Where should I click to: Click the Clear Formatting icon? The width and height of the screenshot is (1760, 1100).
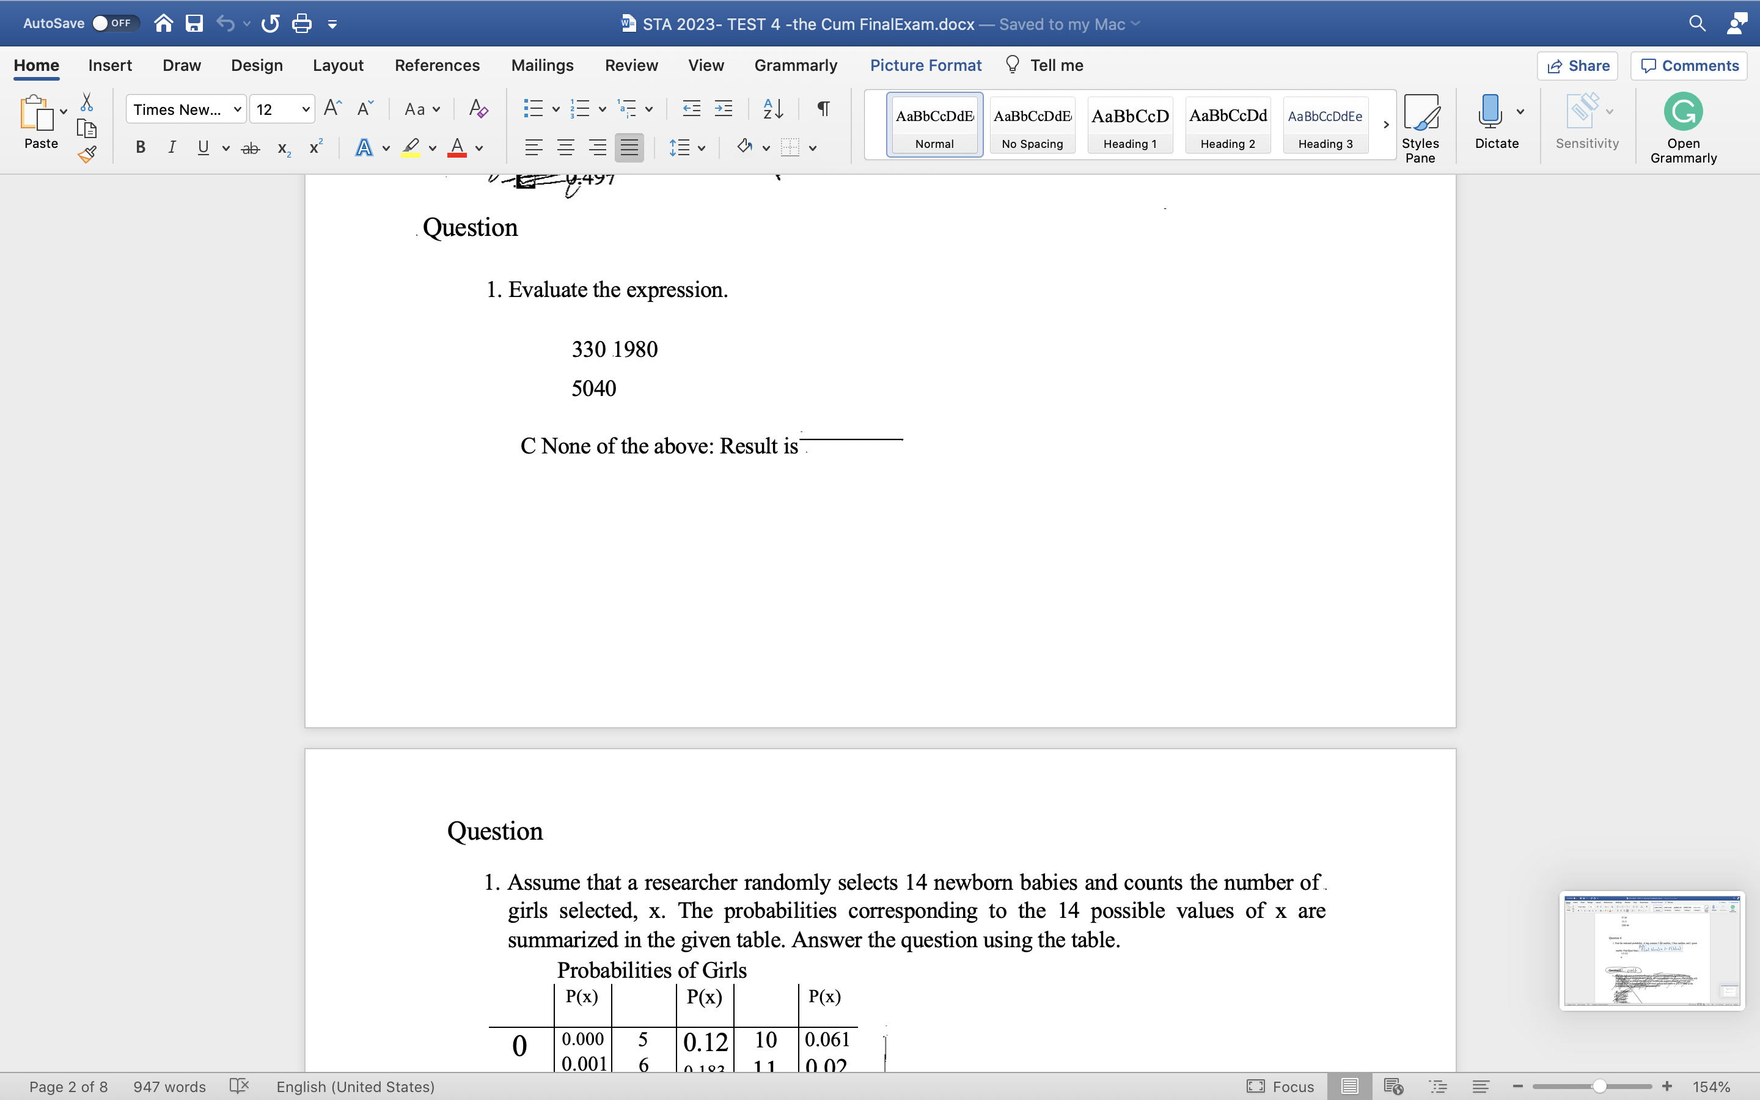478,109
